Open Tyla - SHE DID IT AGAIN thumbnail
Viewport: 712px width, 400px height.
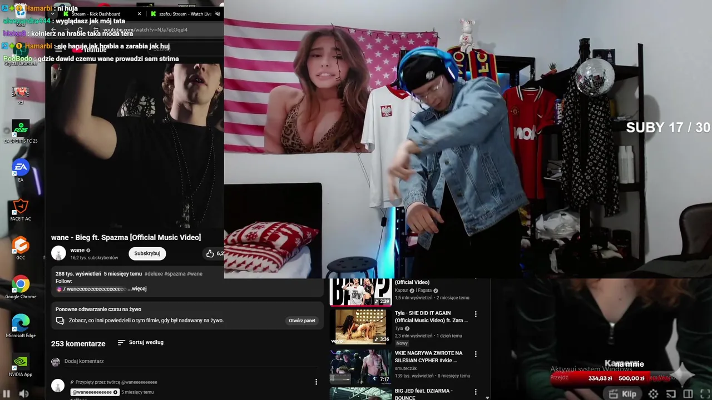pyautogui.click(x=360, y=326)
